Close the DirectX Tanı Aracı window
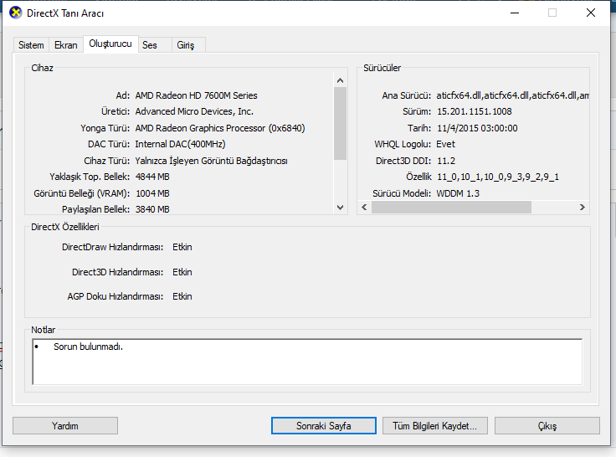Viewport: 616px width, 457px height. pyautogui.click(x=590, y=13)
